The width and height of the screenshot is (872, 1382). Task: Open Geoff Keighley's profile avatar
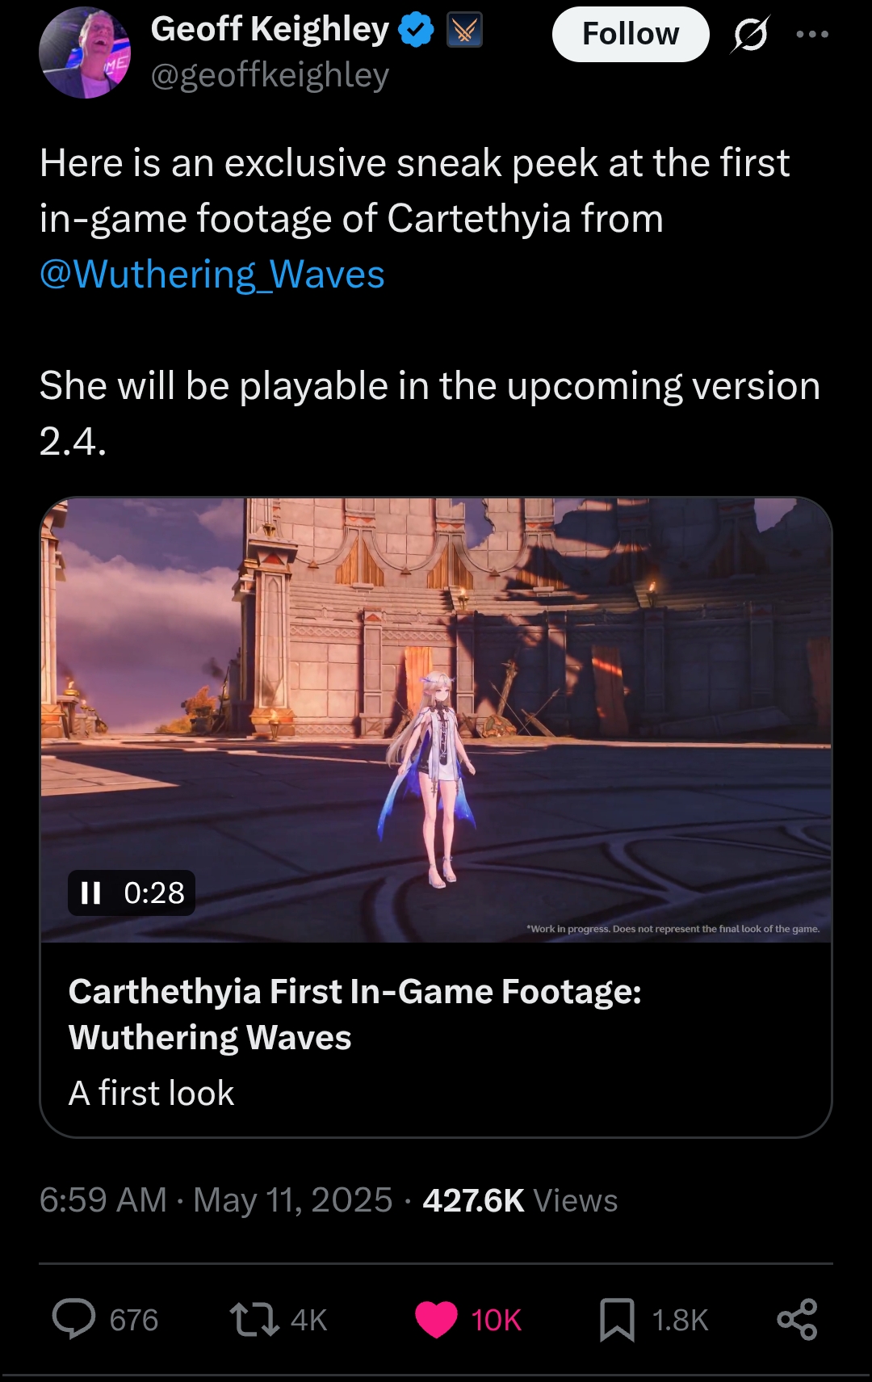point(85,53)
